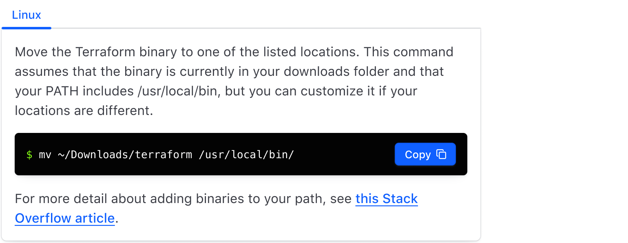The image size is (628, 243).
Task: Click the shell prompt character in code block
Action: coord(29,155)
